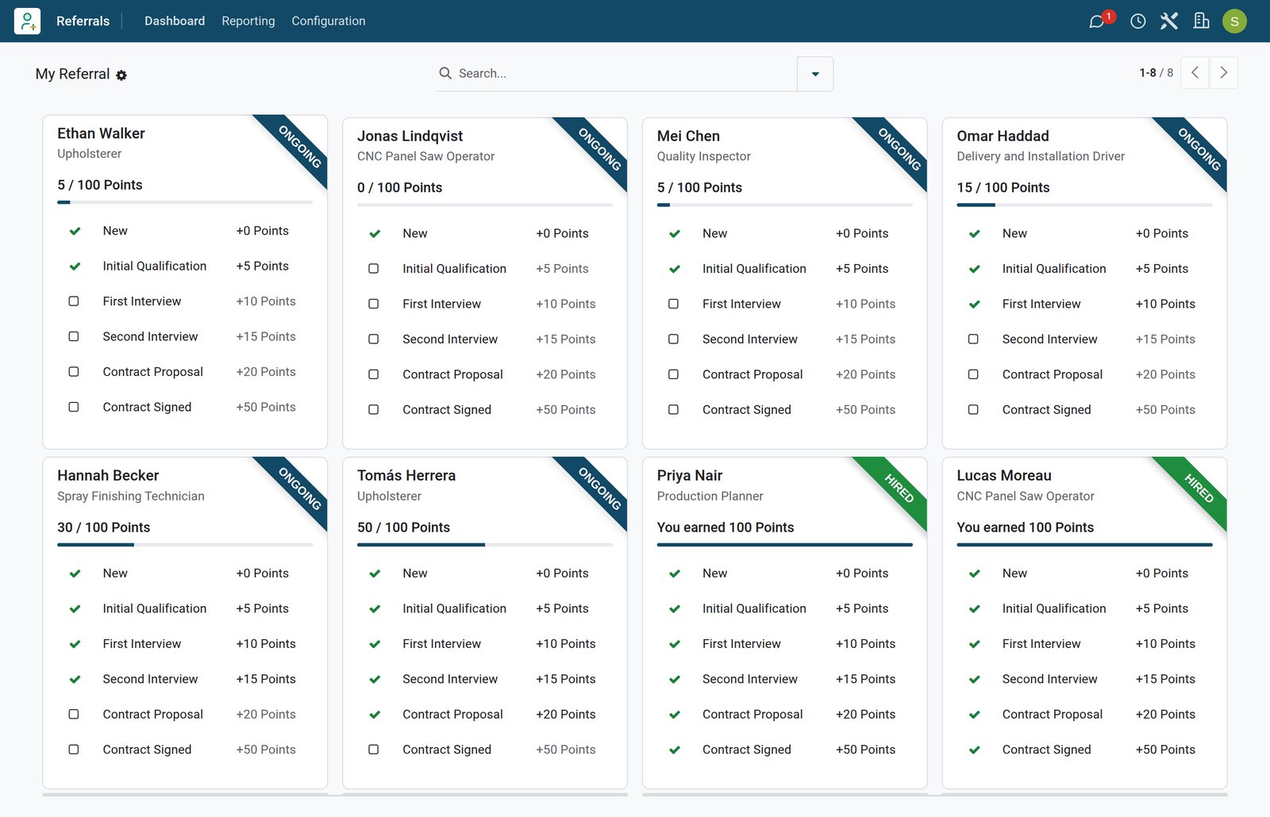
Task: Toggle Second Interview checkbox on Mei Chen card
Action: point(674,339)
